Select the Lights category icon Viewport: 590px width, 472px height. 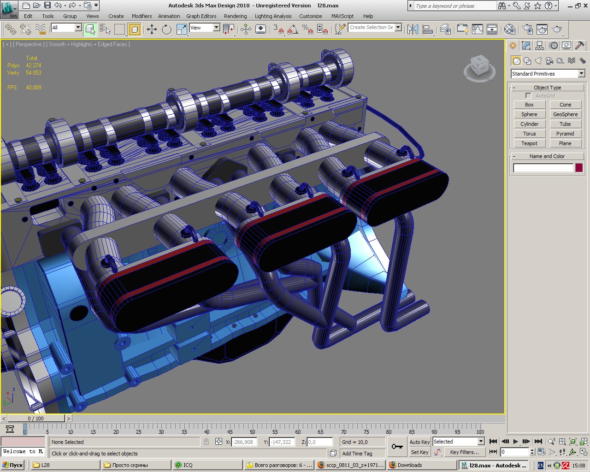(x=538, y=61)
